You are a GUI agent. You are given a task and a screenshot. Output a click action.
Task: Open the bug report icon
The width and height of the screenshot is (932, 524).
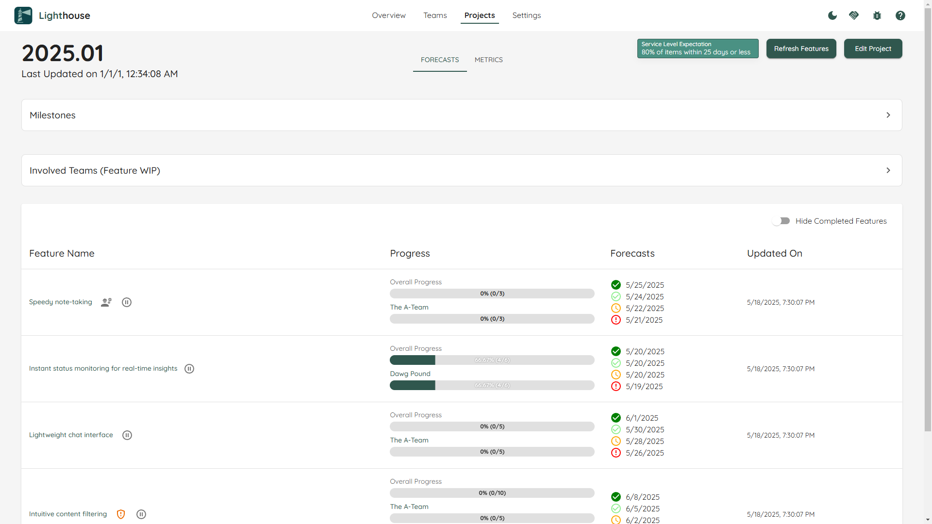click(x=877, y=15)
